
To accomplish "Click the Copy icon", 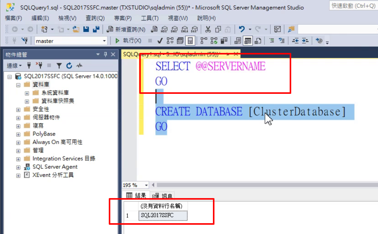I will coord(218,29).
